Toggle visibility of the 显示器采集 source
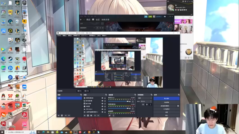The height and width of the screenshot is (134, 239). tap(102, 101)
